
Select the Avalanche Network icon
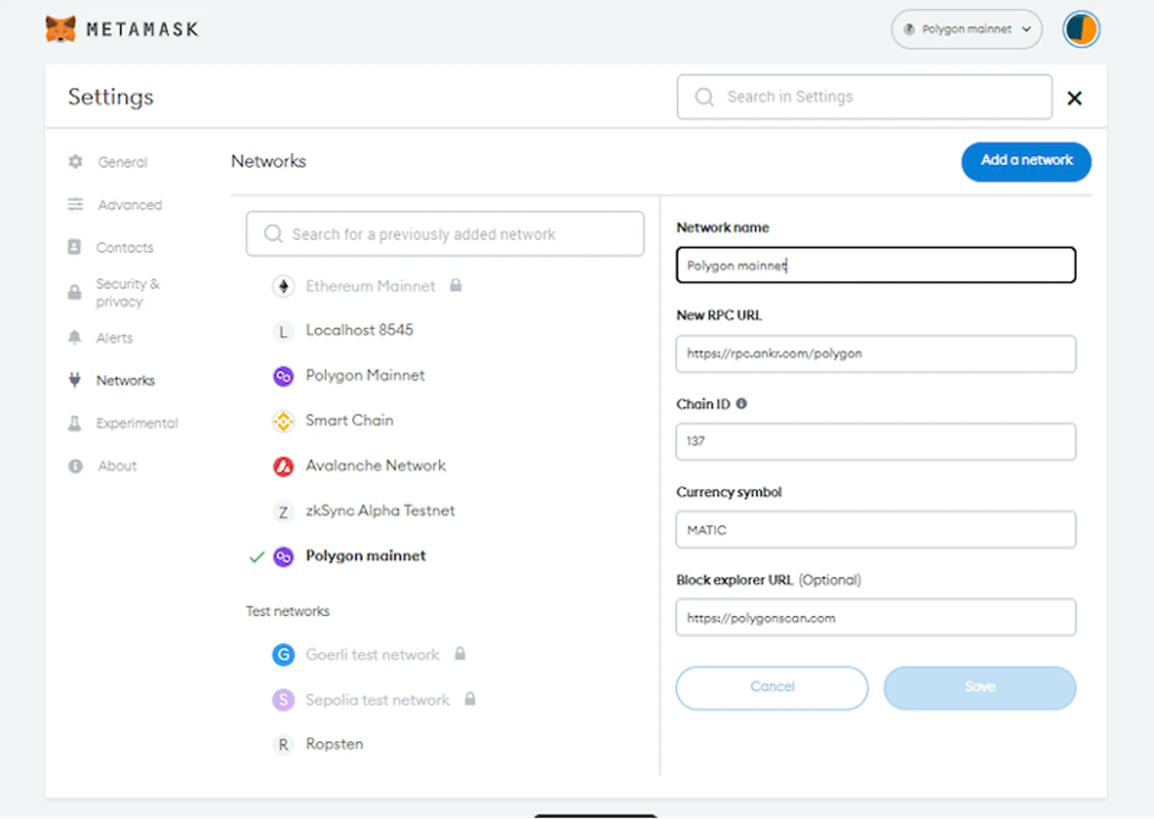(x=283, y=466)
